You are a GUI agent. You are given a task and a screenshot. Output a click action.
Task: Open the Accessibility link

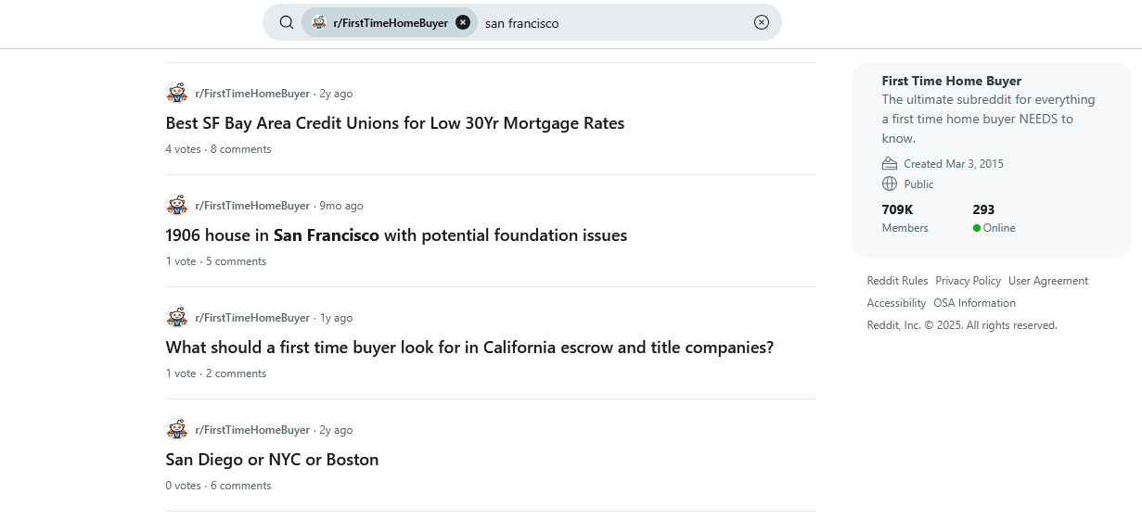[896, 303]
